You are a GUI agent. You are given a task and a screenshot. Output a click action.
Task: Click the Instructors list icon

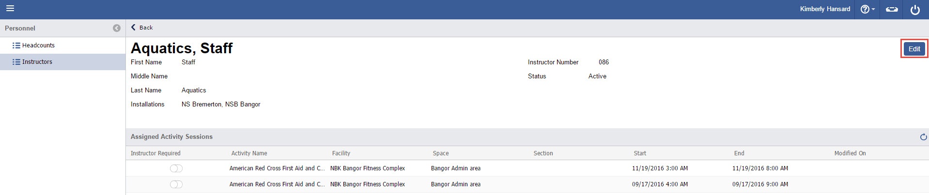[16, 62]
